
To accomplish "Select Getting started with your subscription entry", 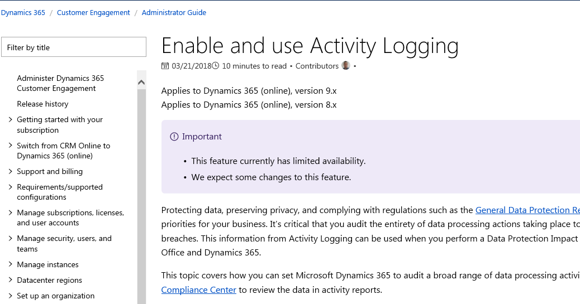I will [60, 125].
